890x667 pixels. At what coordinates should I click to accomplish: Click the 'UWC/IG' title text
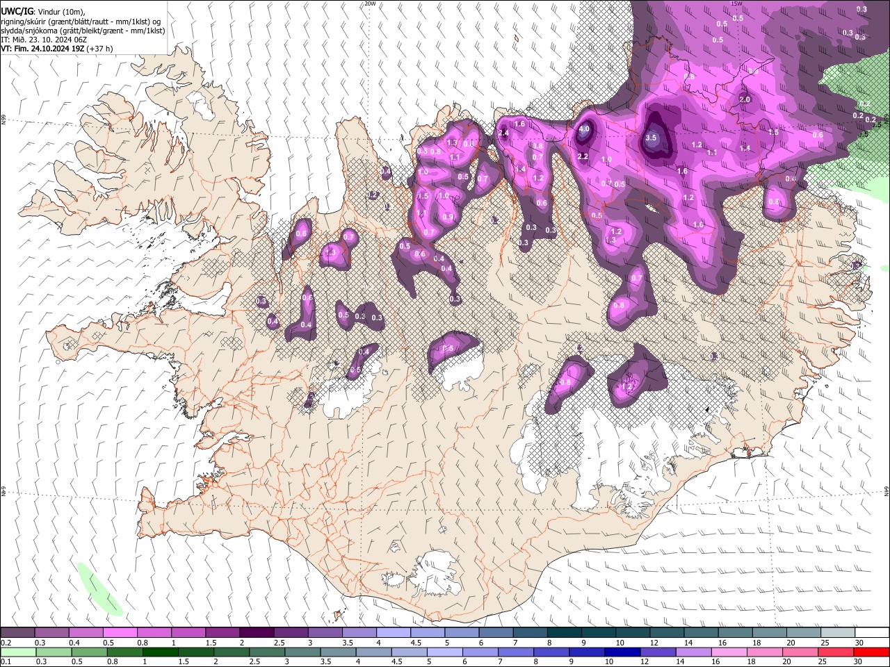tap(17, 11)
